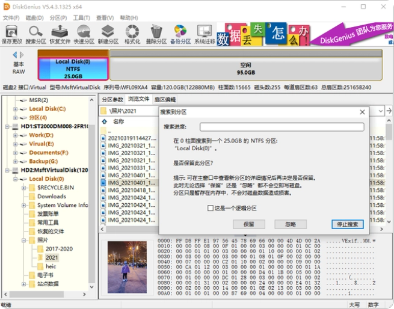The image size is (394, 309).
Task: Collapse the HD2:MsftVirtualDisk tree node
Action: point(7,170)
